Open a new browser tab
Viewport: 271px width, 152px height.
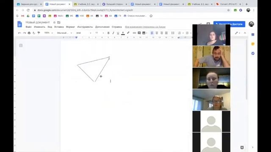pos(246,4)
